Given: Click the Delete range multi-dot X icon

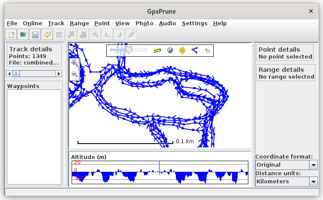Looking at the screenshot, I should tap(83, 35).
